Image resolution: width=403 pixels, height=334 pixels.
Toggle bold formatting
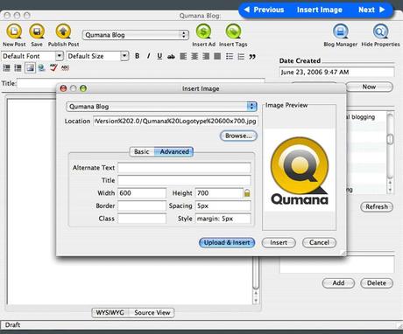point(137,56)
